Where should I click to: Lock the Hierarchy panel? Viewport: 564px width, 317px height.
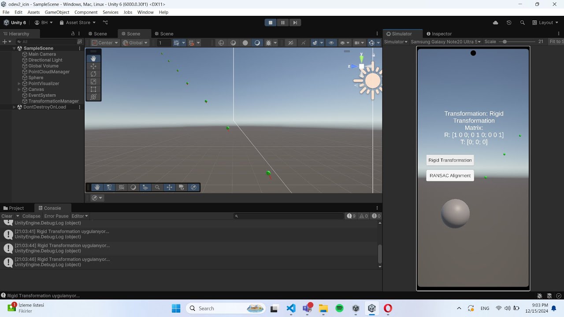point(73,34)
